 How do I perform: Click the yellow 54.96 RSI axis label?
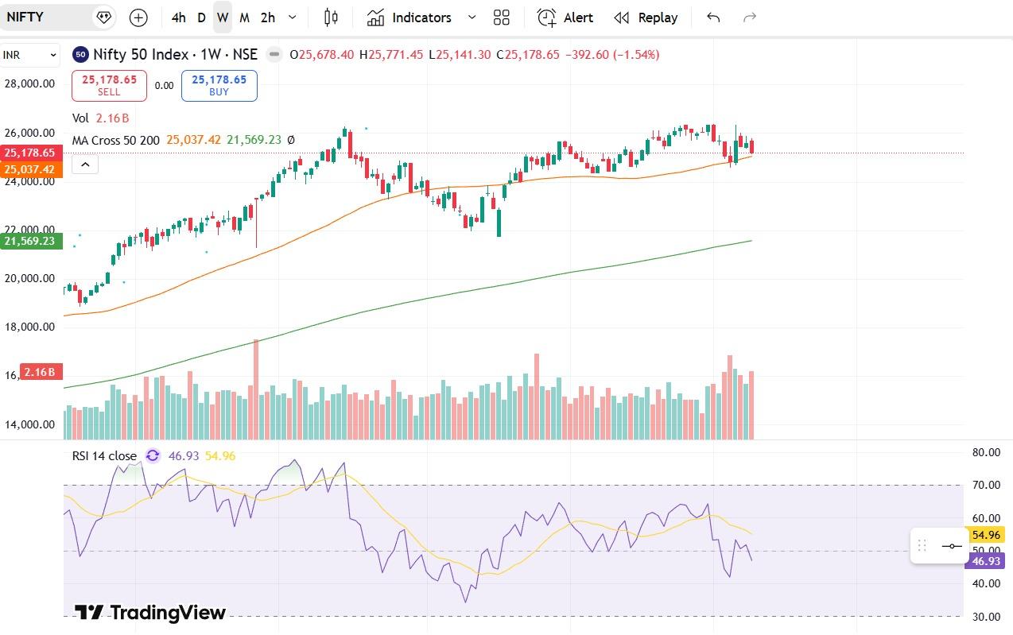tap(985, 536)
